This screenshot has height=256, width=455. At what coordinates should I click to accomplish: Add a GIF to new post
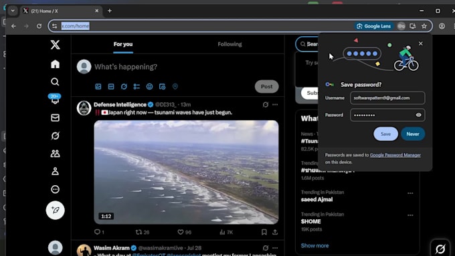[x=111, y=86]
